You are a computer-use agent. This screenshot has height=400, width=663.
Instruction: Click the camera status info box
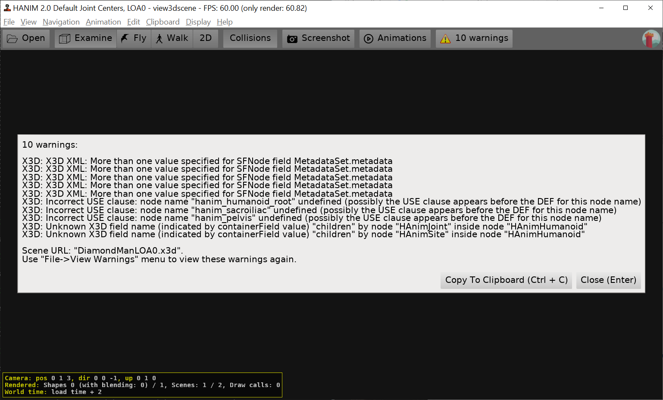tap(142, 385)
